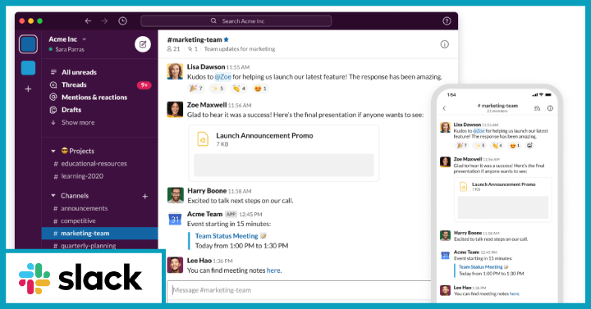Collapse the Channels section

(x=53, y=196)
